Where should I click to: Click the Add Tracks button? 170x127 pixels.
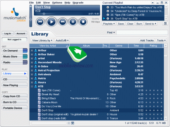(x=147, y=41)
